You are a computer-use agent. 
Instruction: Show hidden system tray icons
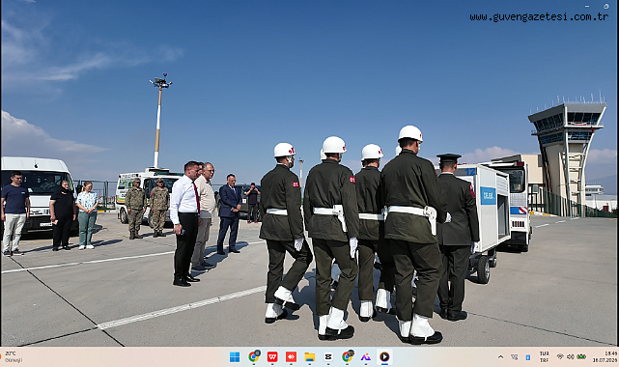500,356
